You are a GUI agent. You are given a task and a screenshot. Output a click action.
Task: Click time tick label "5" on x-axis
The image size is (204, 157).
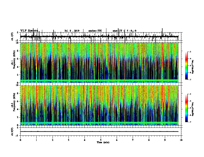pos(101,140)
